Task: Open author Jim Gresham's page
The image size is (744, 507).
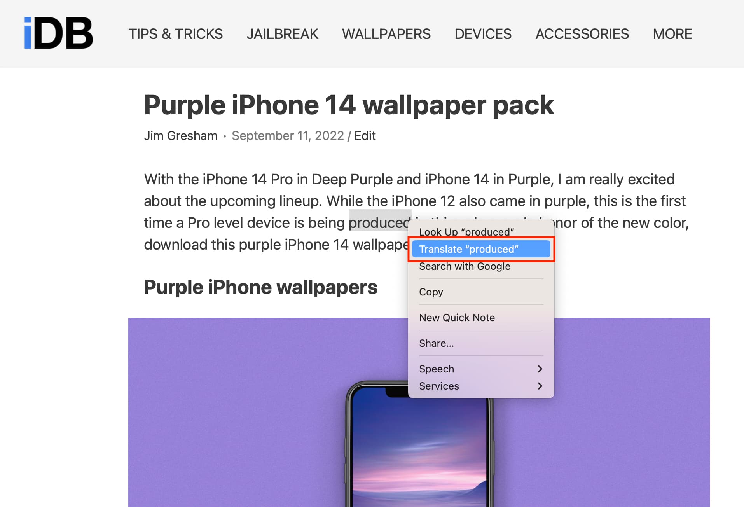Action: click(x=181, y=136)
